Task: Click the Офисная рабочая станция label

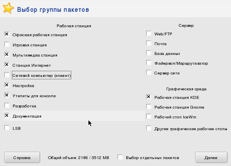Action: [40, 35]
